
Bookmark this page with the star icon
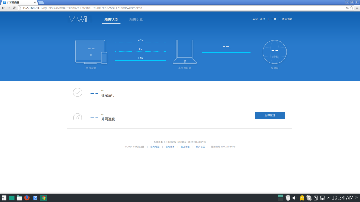click(352, 8)
